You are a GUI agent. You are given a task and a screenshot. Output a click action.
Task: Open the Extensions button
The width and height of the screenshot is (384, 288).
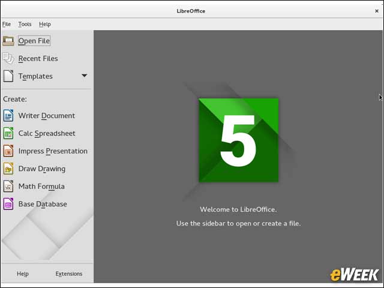69,274
